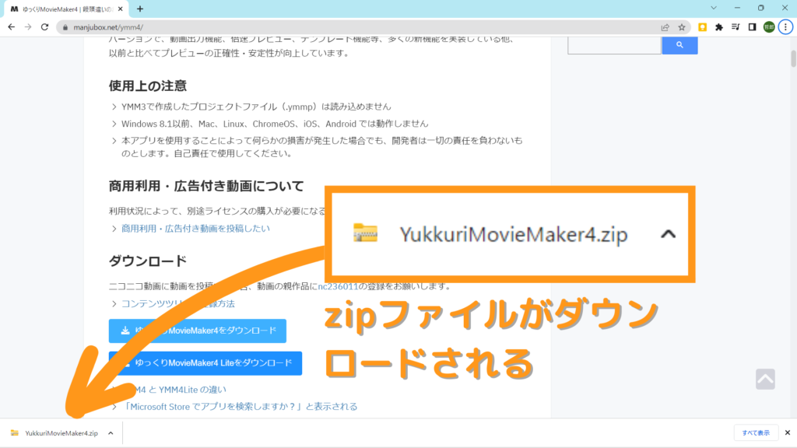The width and height of the screenshot is (797, 448).
Task: Collapse the YukkuriMovieMaker4.zip download entry
Action: point(110,432)
